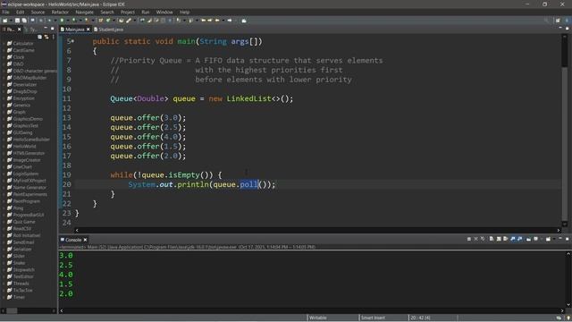Click the Open Type toolbar icon
This screenshot has height=322, width=572.
121,21
